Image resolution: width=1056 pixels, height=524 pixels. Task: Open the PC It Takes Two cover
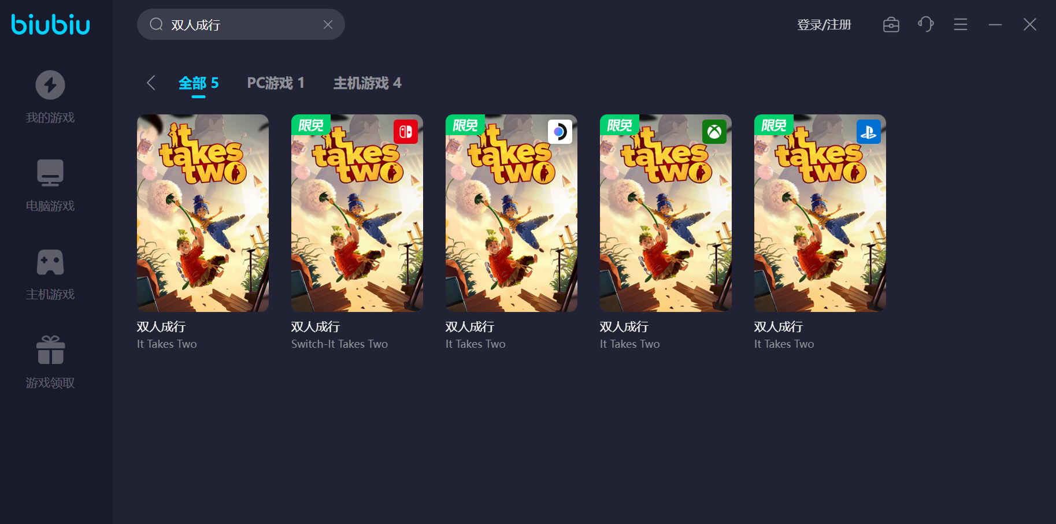coord(203,213)
